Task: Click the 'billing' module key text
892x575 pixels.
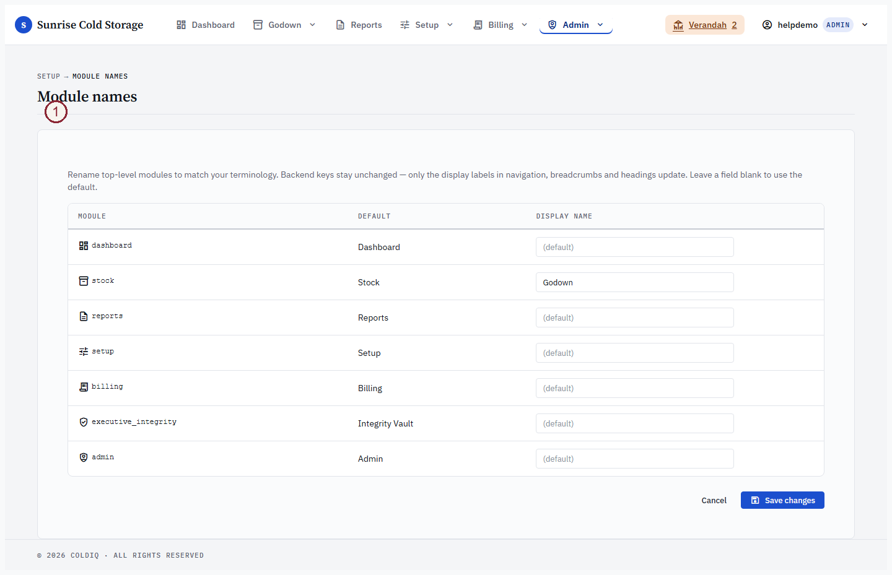Action: [107, 387]
